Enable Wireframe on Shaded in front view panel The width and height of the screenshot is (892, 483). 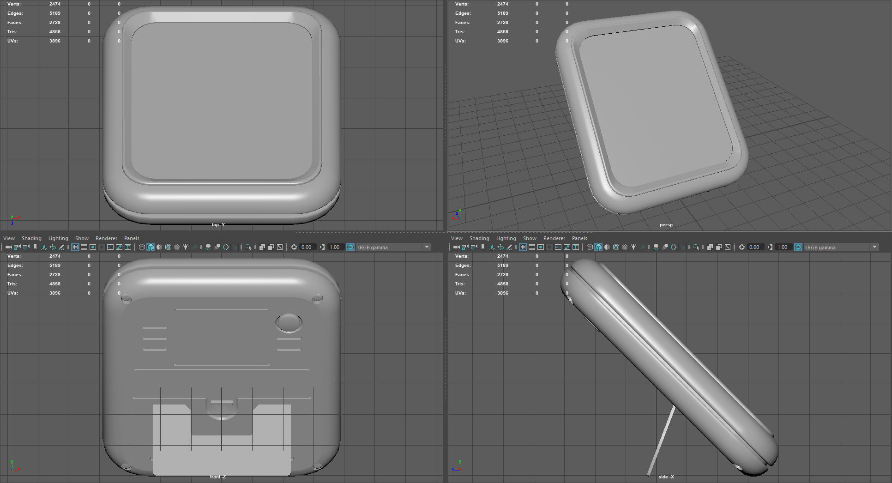(x=168, y=247)
